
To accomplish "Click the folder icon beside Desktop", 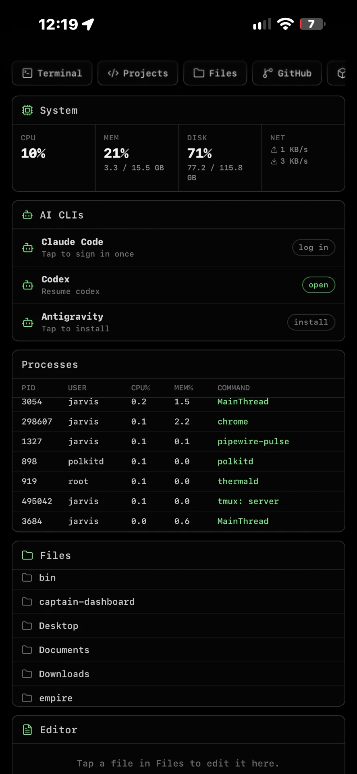I will coord(27,626).
